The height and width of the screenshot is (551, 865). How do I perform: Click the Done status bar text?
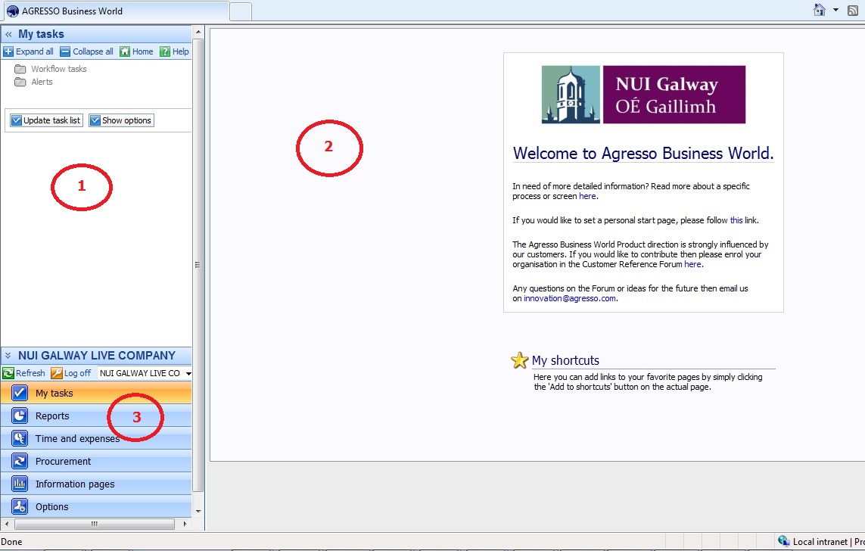(x=11, y=542)
